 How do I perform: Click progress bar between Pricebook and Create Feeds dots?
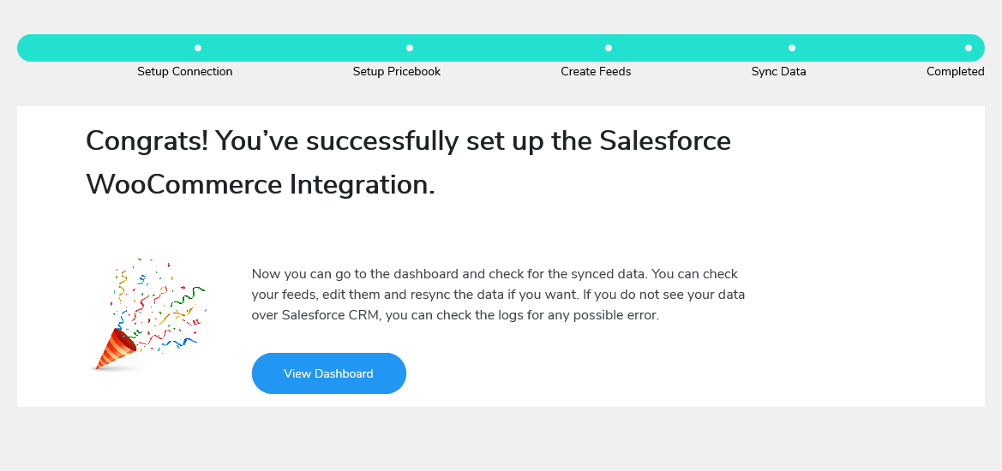509,48
